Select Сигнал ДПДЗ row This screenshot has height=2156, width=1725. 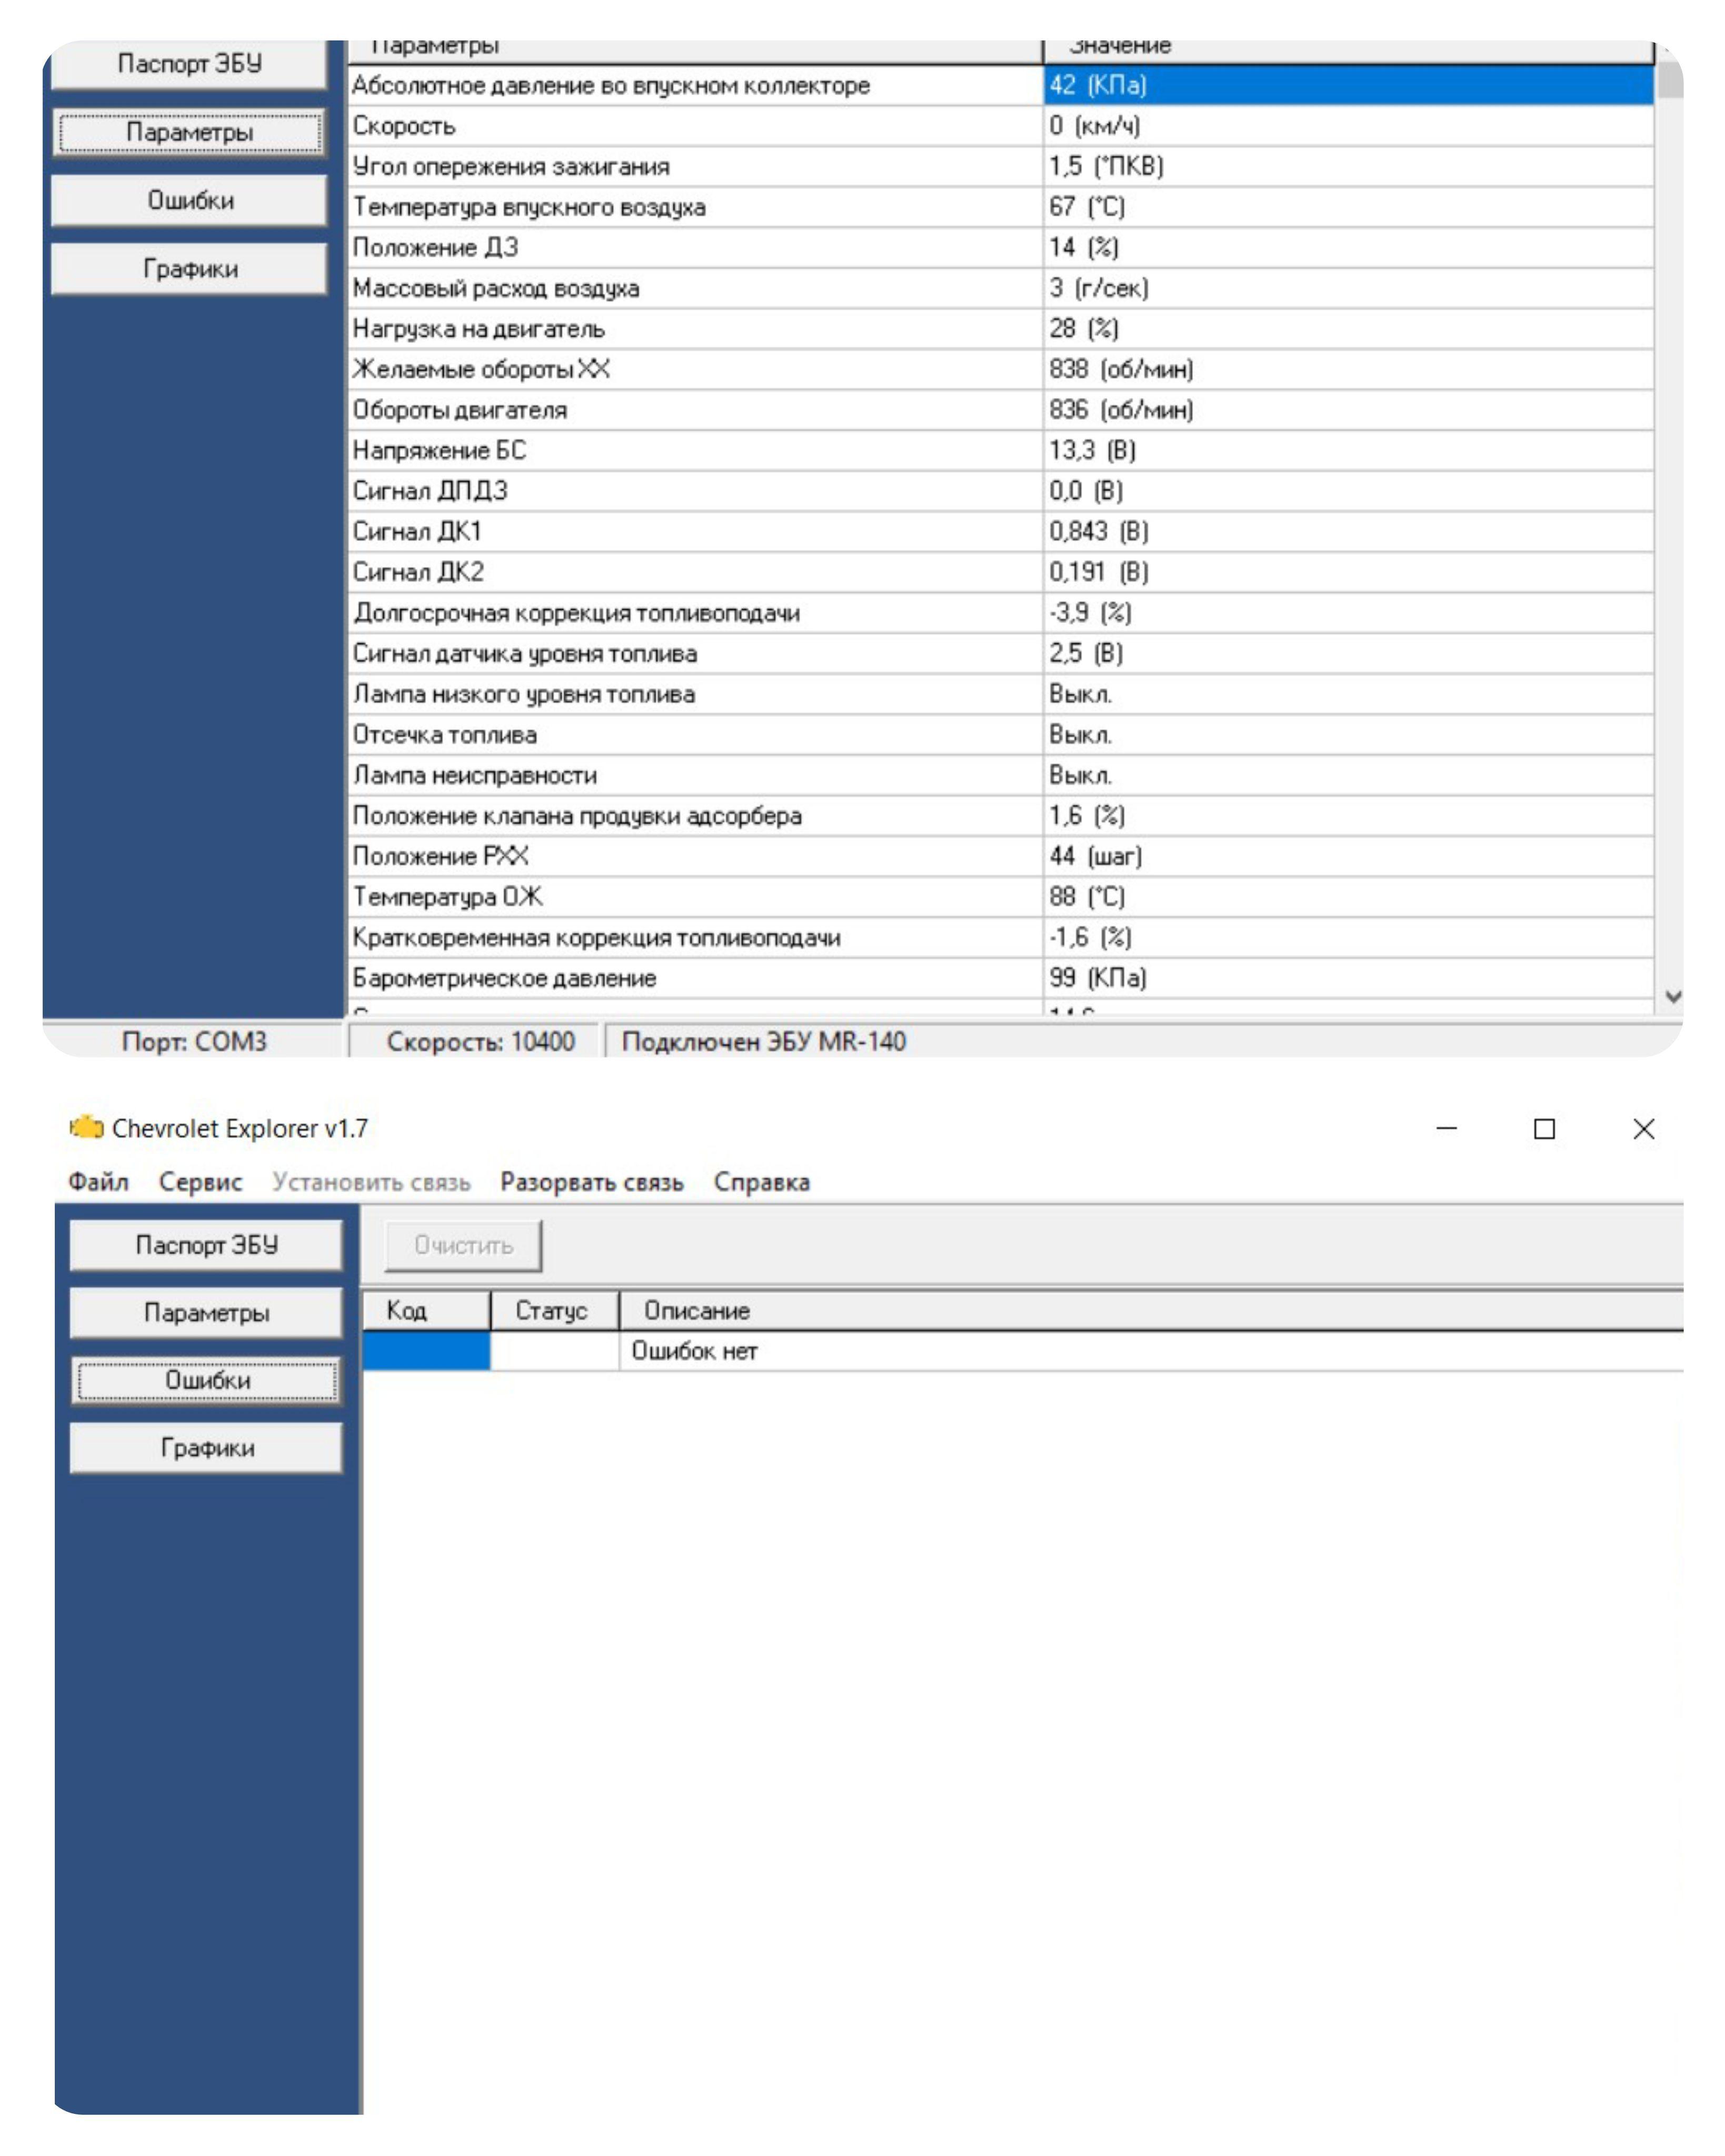pyautogui.click(x=1000, y=491)
